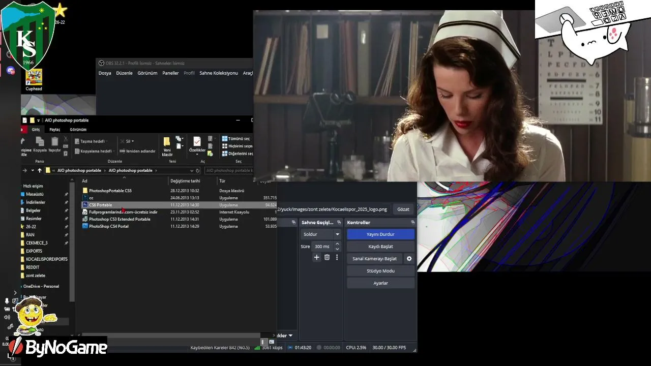Click the Stüdyo Modu button

click(x=380, y=271)
